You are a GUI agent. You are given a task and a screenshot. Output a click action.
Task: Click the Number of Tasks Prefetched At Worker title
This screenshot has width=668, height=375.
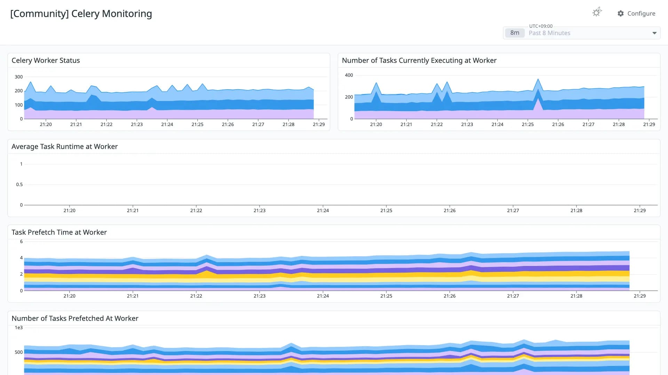(75, 318)
